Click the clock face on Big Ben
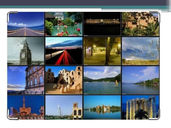The height and width of the screenshot is (128, 171). 23,56
